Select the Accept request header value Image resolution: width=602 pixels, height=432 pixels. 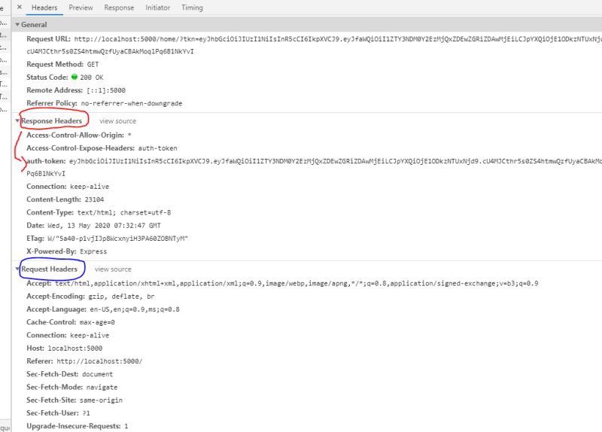coord(296,284)
